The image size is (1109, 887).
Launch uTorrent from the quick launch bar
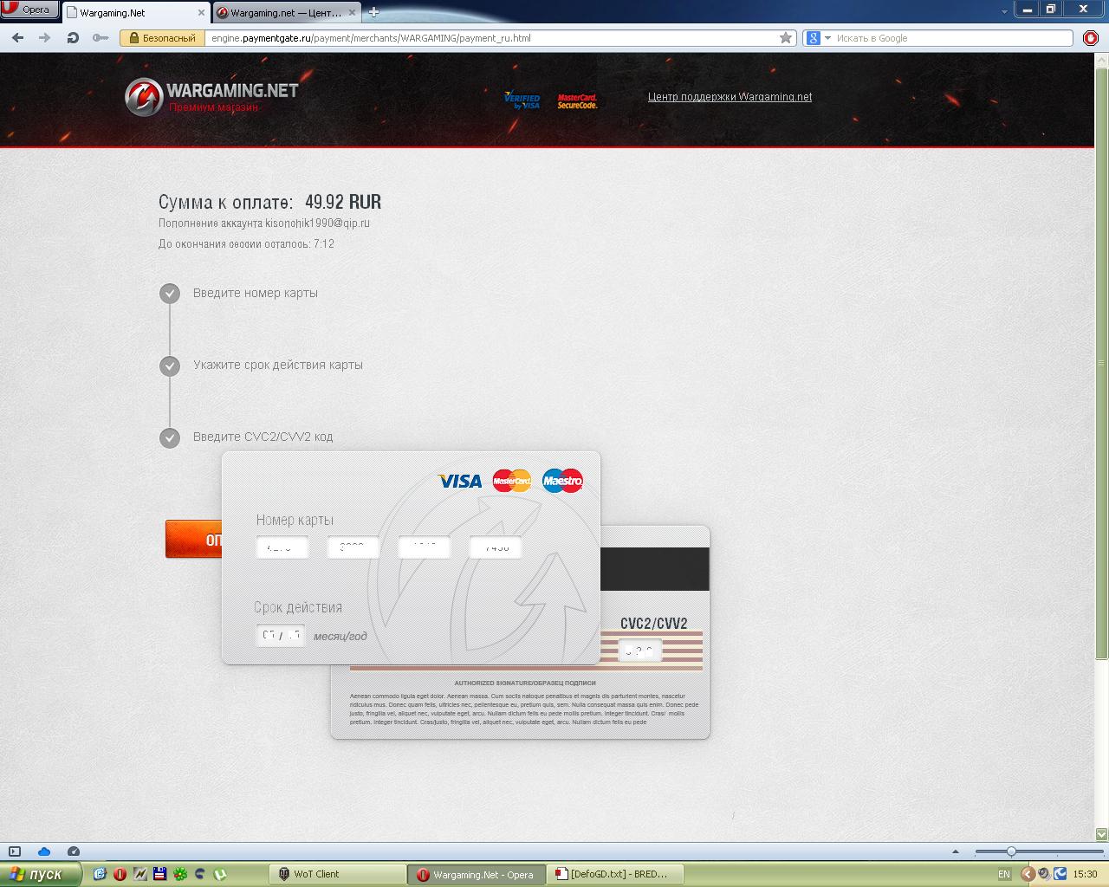coord(220,874)
